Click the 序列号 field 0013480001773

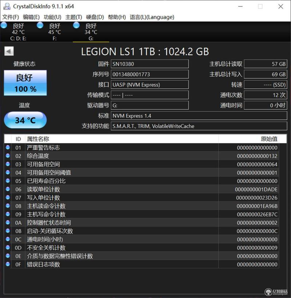[x=150, y=74]
